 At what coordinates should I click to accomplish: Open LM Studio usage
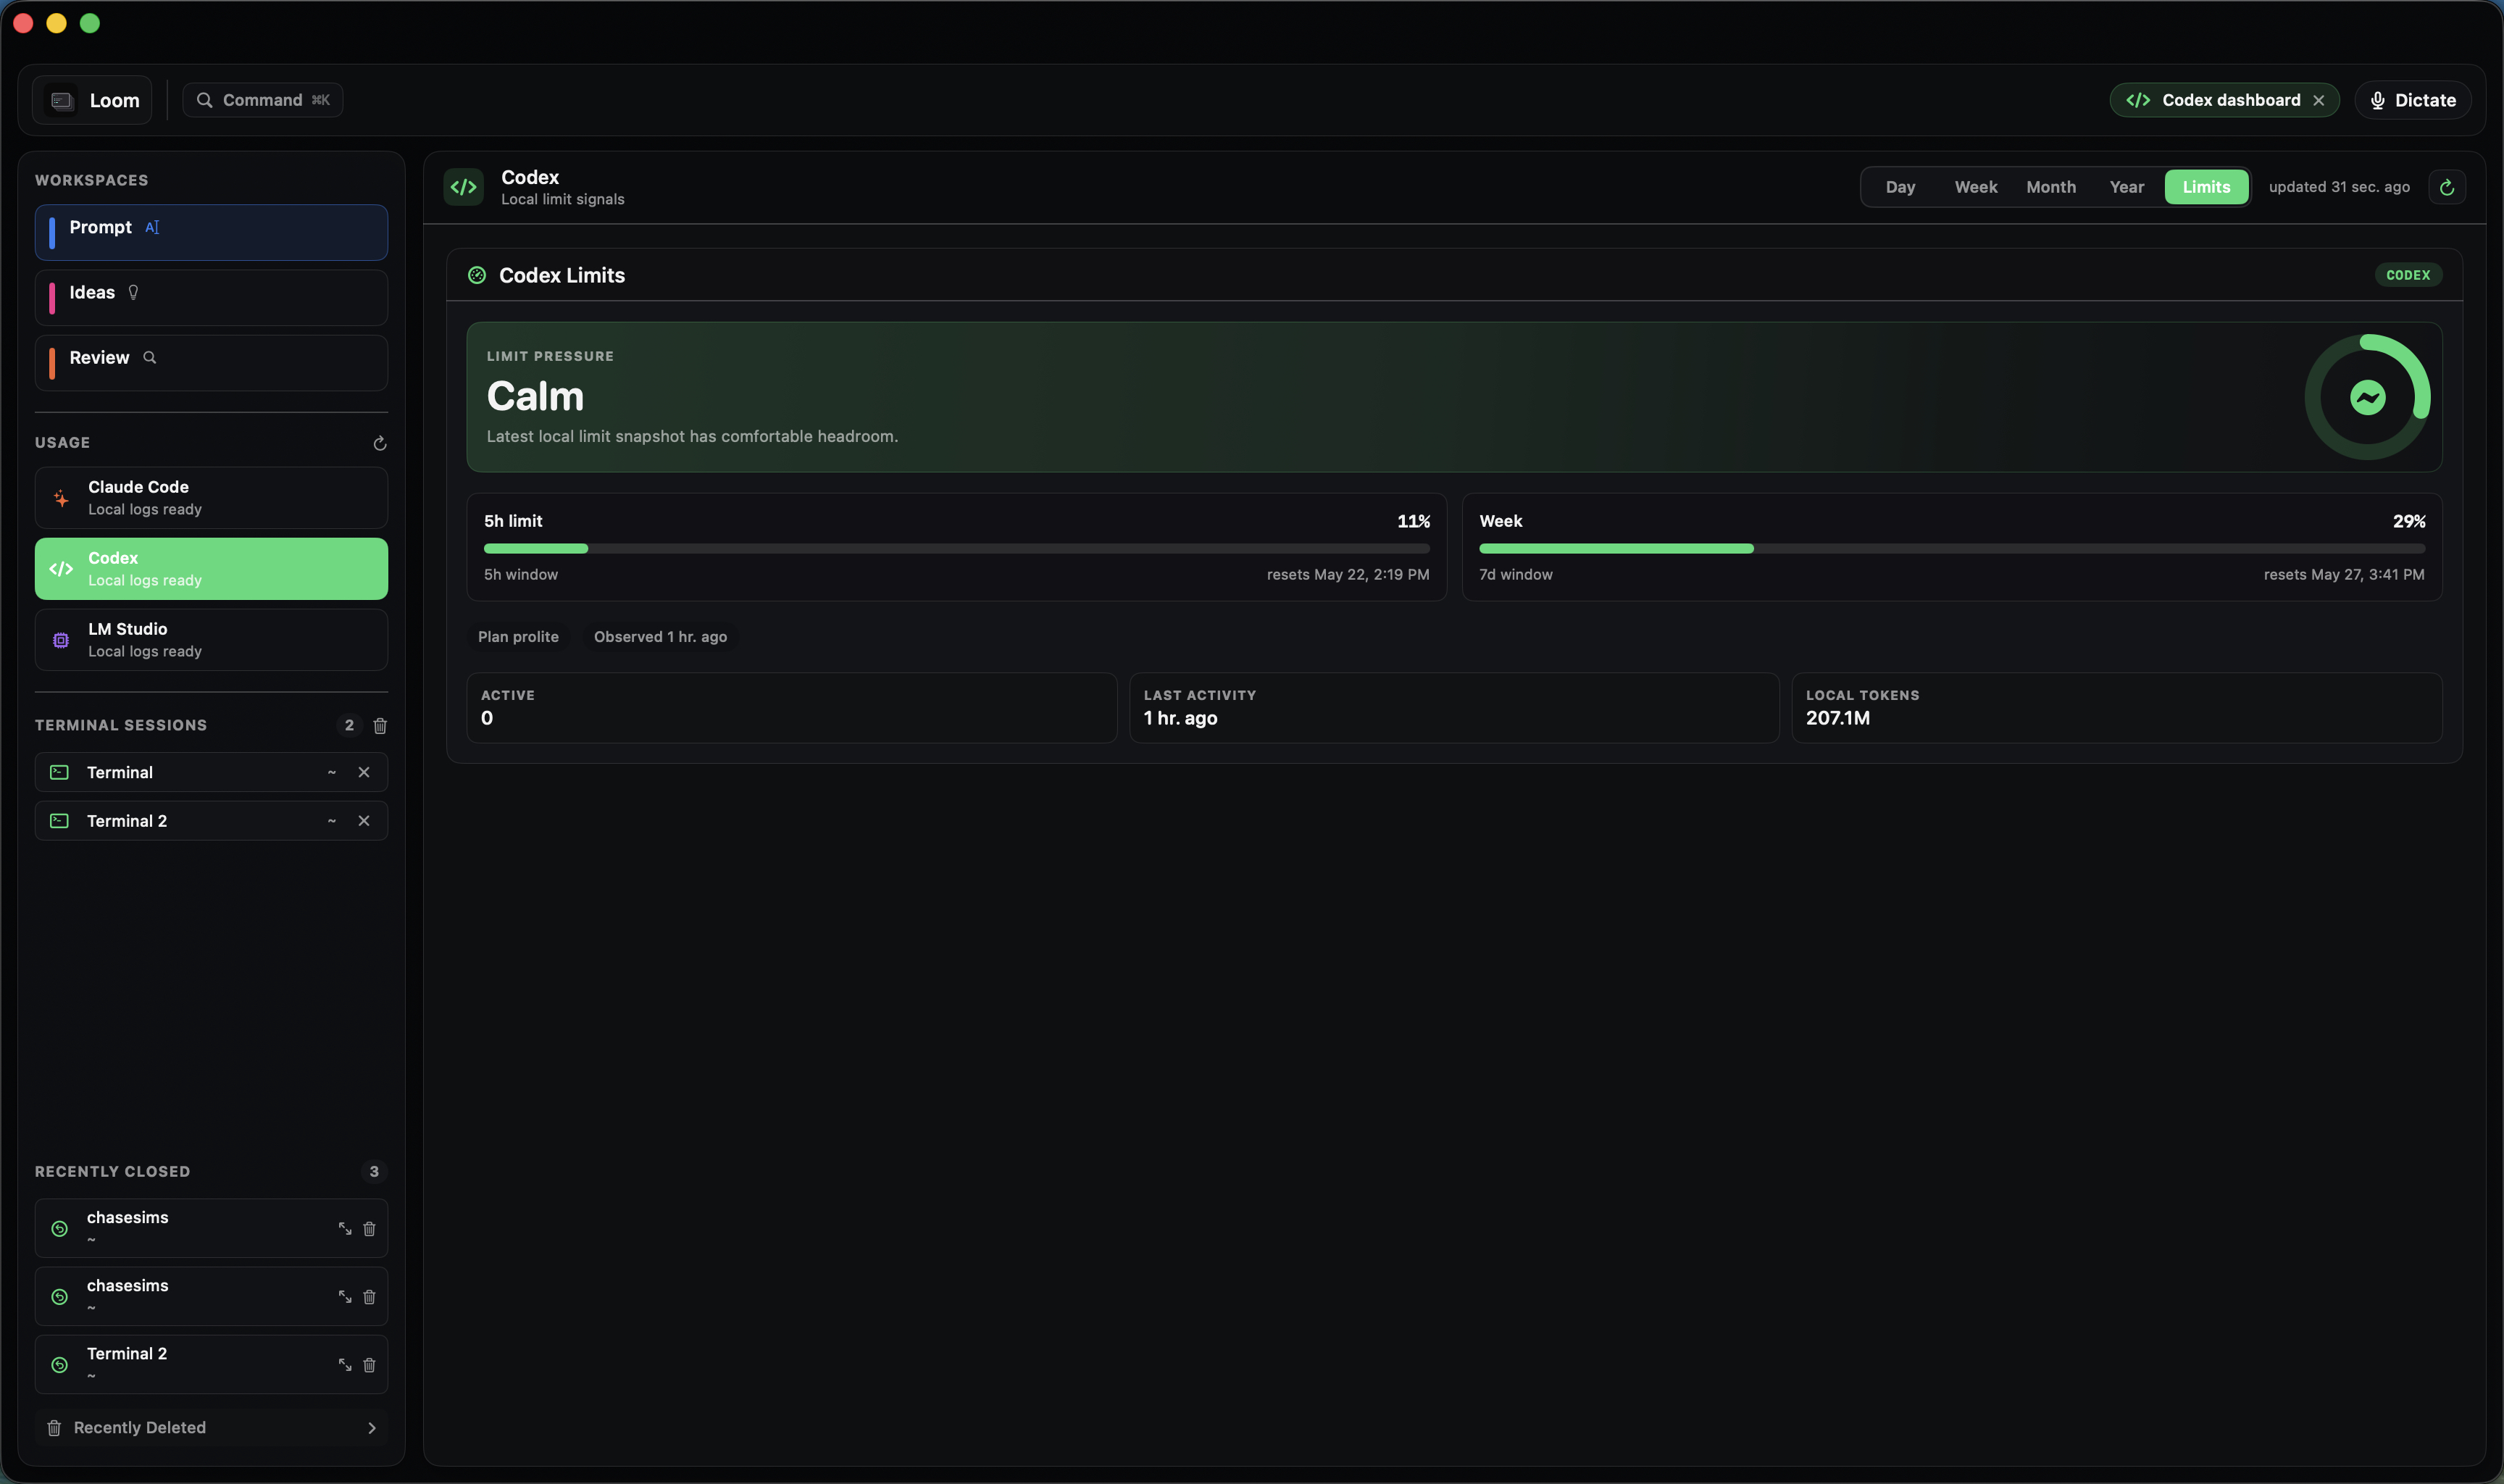211,639
